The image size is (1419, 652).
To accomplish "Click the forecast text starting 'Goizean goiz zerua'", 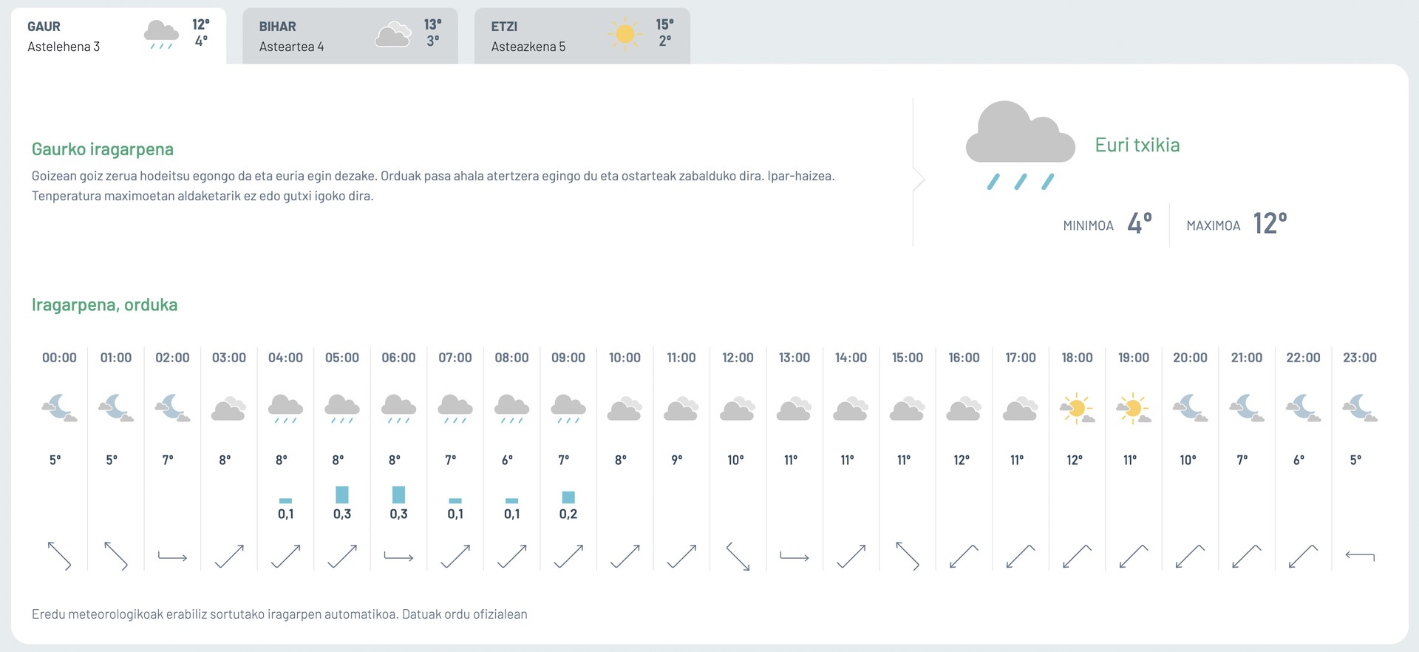I will (x=433, y=186).
